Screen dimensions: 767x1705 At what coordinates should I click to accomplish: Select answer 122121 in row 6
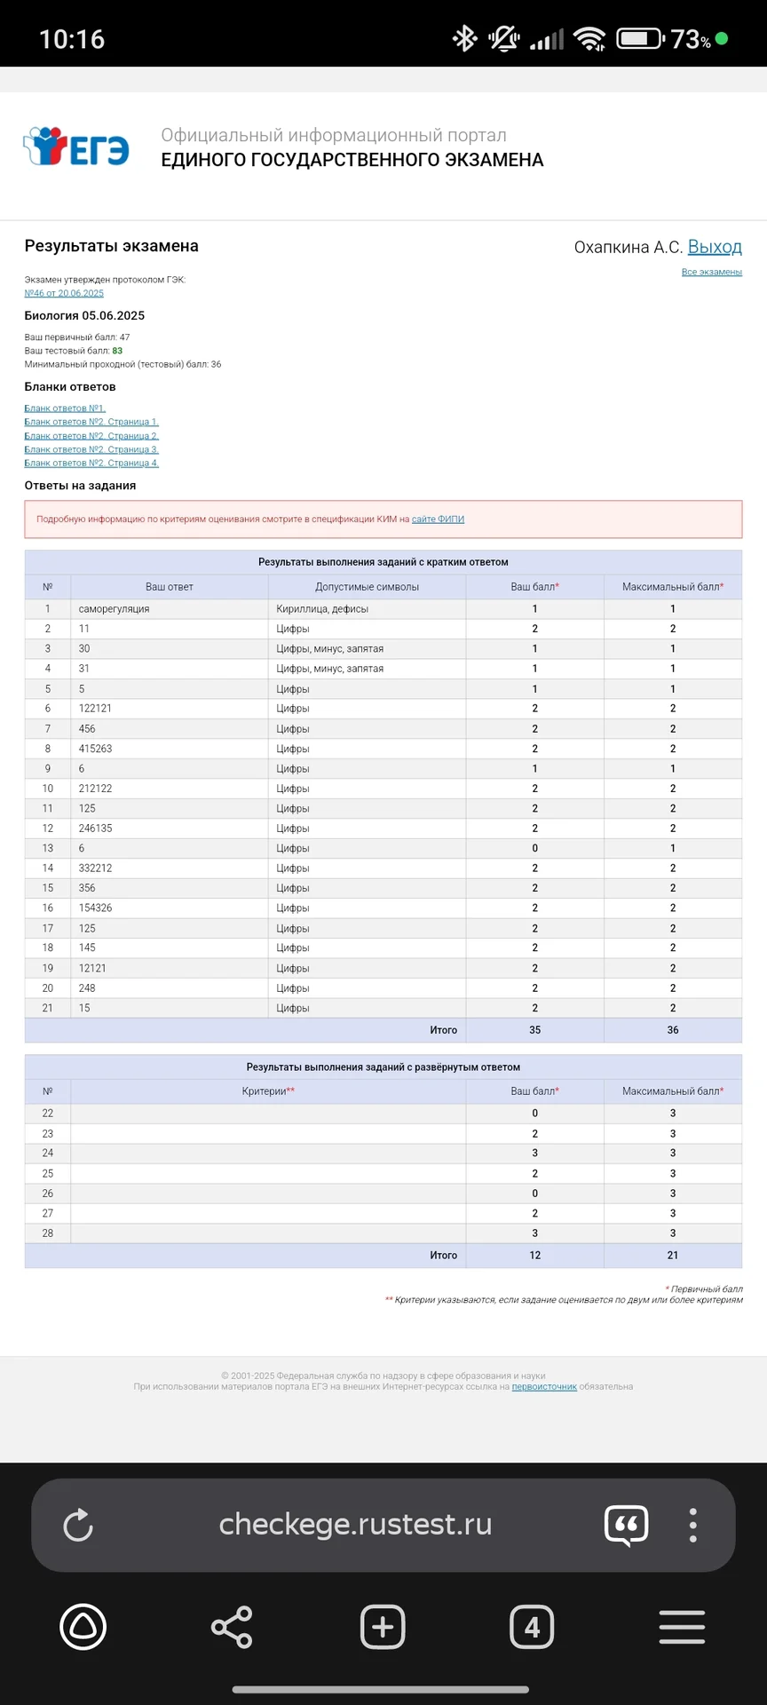[x=95, y=709]
